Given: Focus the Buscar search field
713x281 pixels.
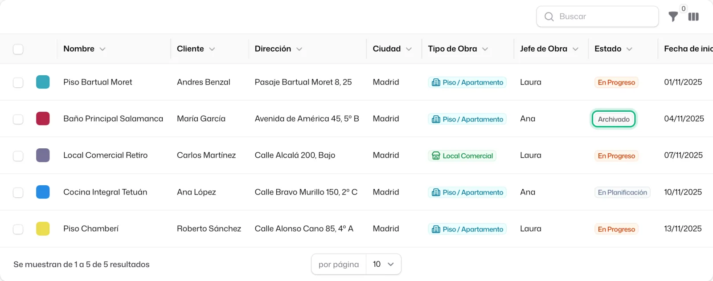Looking at the screenshot, I should click(598, 16).
